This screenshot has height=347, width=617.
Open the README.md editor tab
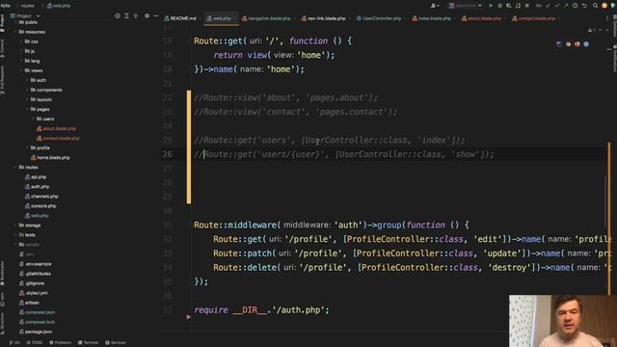[x=180, y=18]
